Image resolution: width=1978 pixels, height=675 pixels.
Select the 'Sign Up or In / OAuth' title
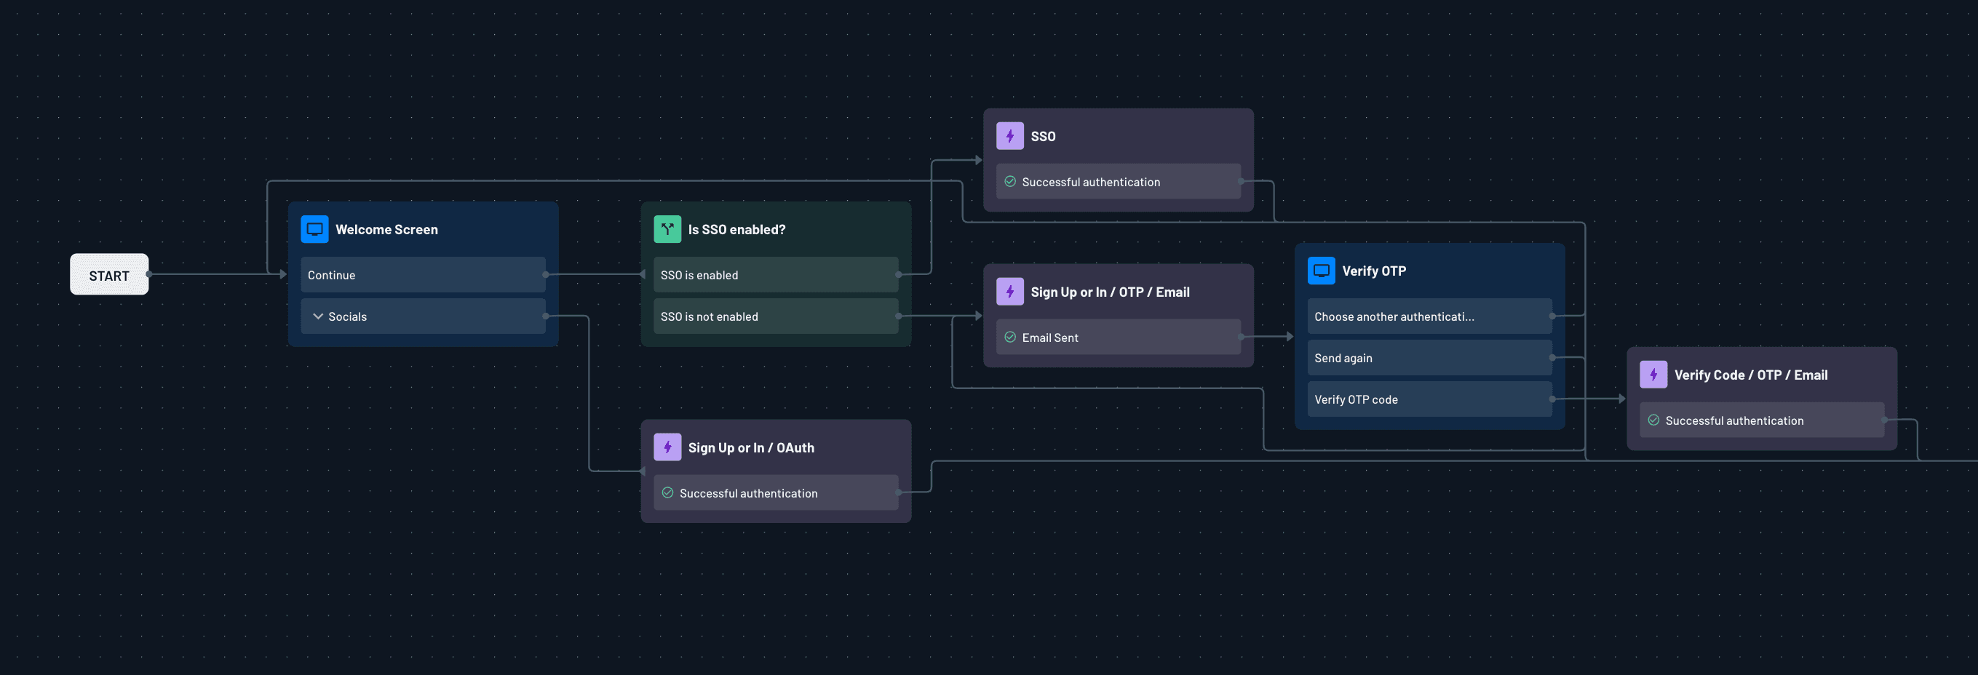[750, 447]
